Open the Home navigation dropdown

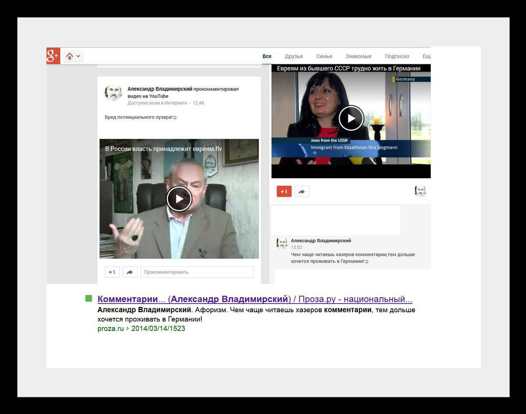[x=73, y=56]
